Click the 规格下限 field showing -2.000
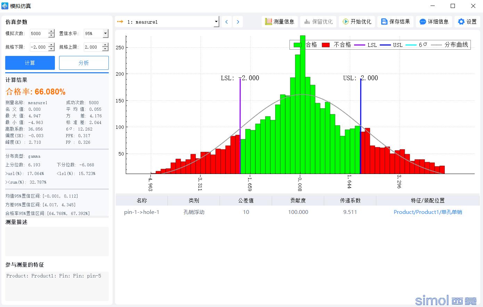 (x=39, y=47)
